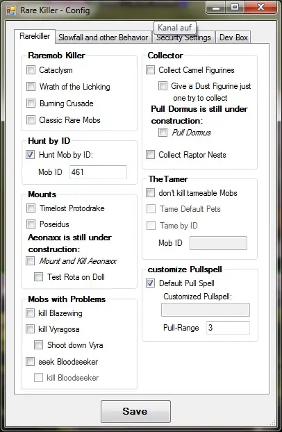
Task: Click the Mob ID field containing 461
Action: coord(98,172)
